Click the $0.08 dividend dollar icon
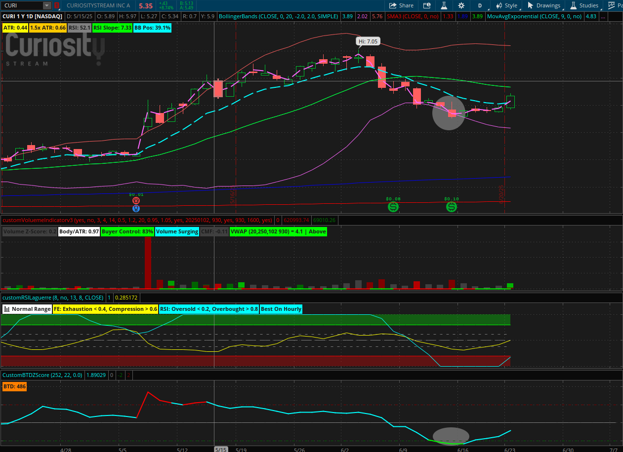This screenshot has width=623, height=452. point(393,207)
